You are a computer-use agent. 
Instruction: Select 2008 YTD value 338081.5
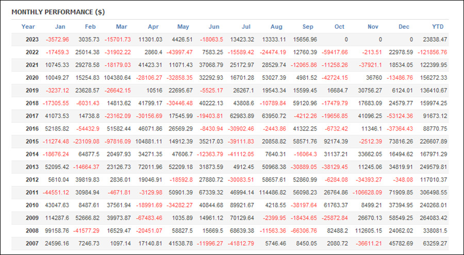[434, 231]
